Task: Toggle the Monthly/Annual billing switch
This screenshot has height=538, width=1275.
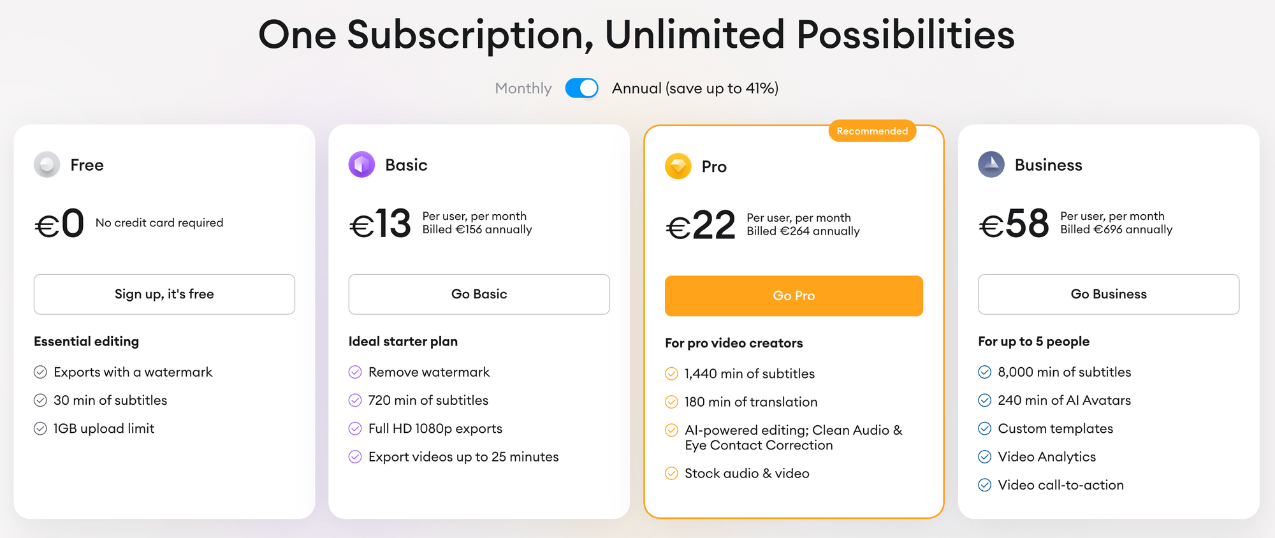Action: coord(581,88)
